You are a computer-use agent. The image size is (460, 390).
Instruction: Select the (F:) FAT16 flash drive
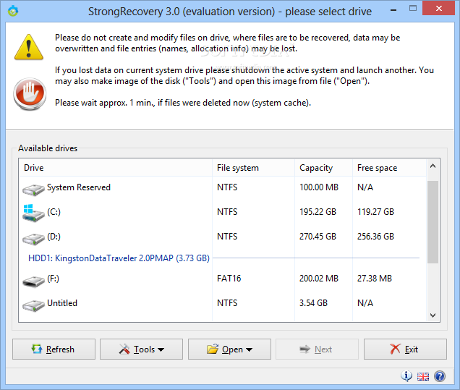(53, 279)
